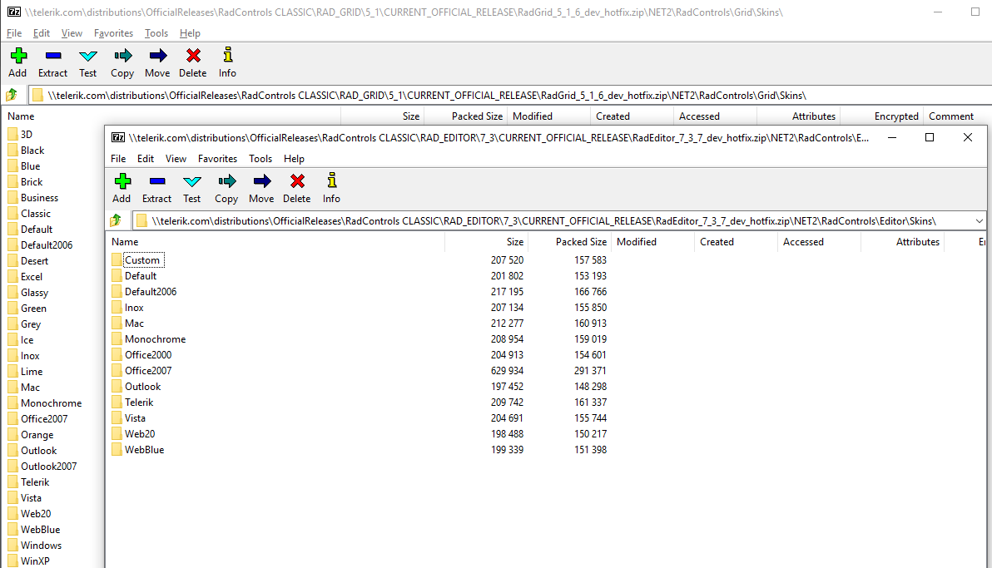Click Test icon in background RadGrid window

[x=88, y=57]
